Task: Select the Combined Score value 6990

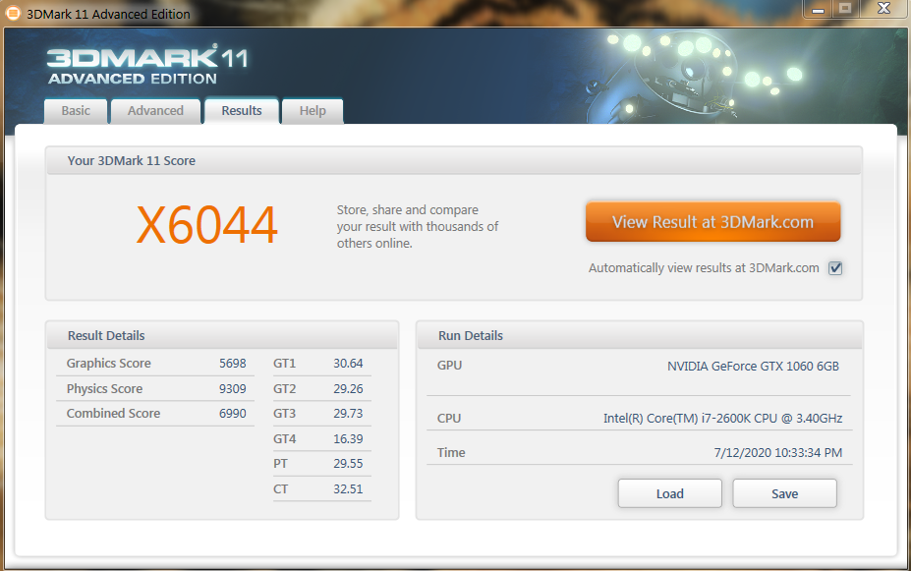Action: pos(232,414)
